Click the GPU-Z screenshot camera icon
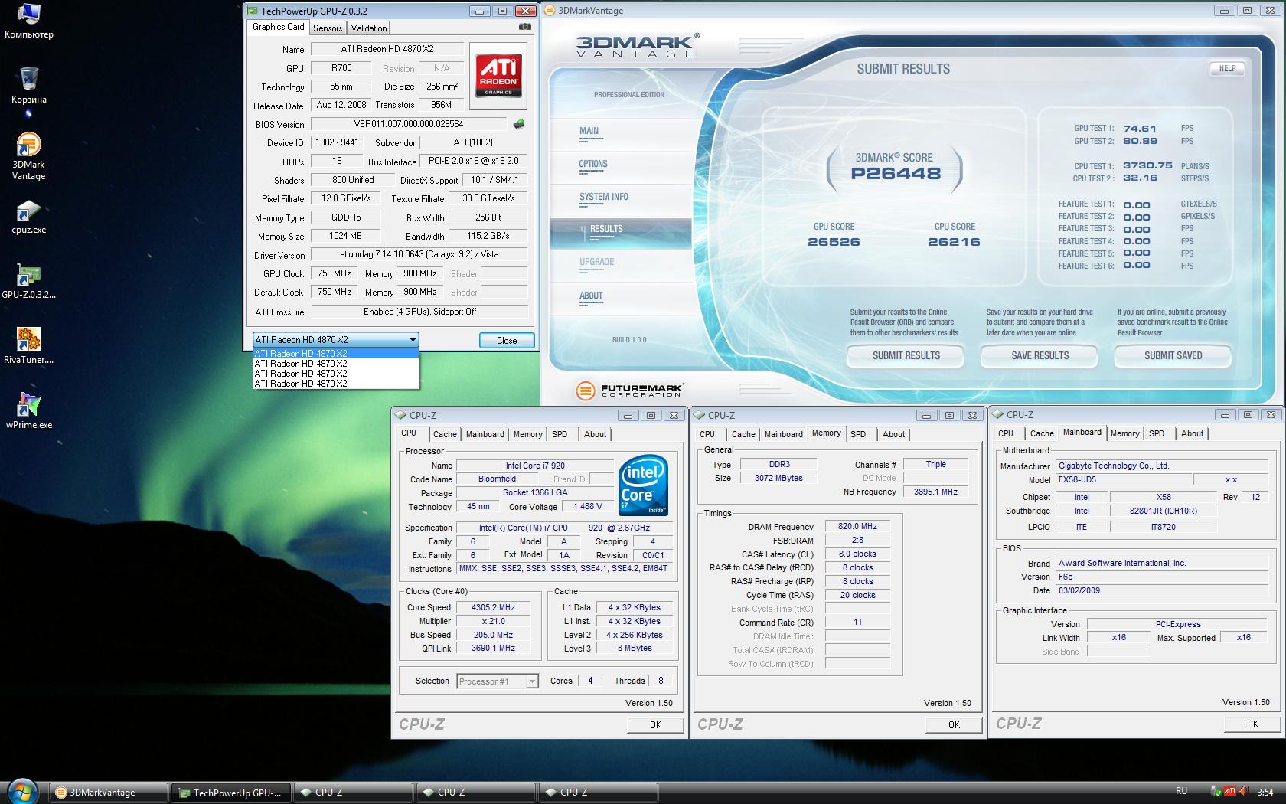 click(524, 27)
